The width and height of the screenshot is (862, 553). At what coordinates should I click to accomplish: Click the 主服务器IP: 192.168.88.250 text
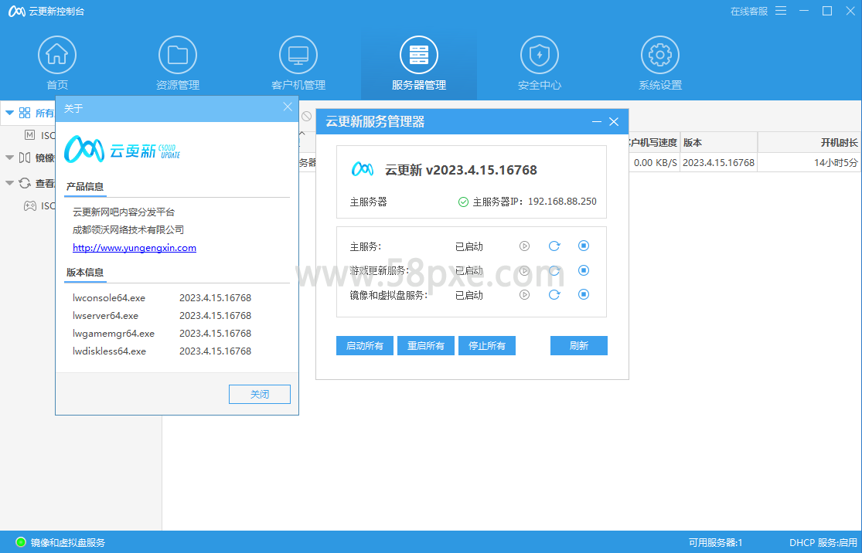[534, 202]
